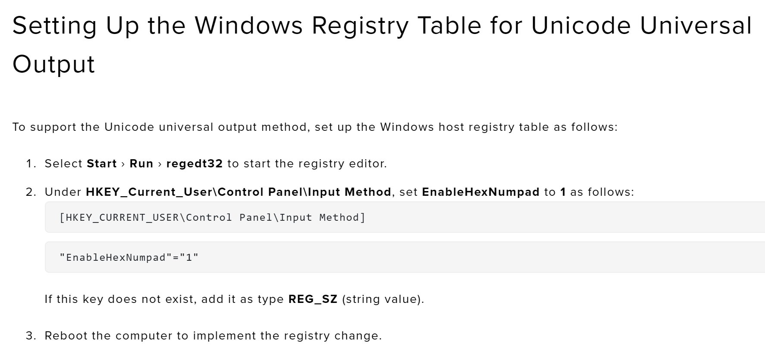Click the bold Run text in step 1
This screenshot has width=765, height=358.
coord(141,164)
